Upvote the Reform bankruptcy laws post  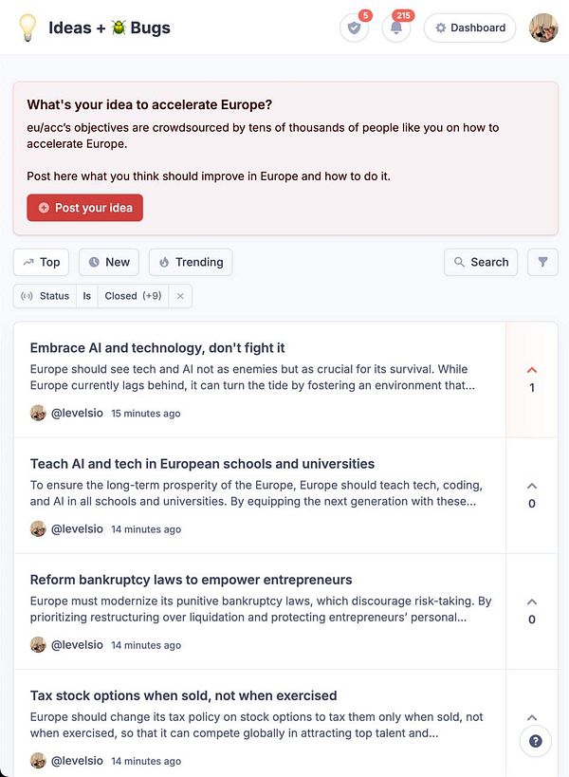coord(532,610)
